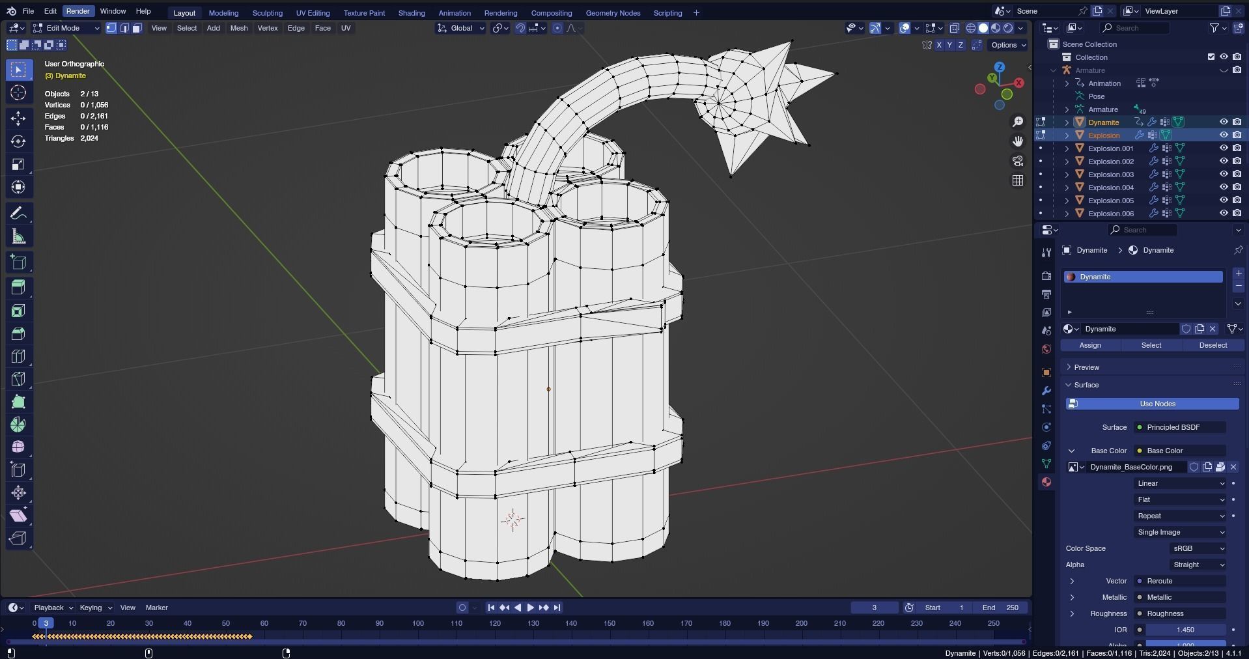Choose the Annotate tool

tap(18, 214)
